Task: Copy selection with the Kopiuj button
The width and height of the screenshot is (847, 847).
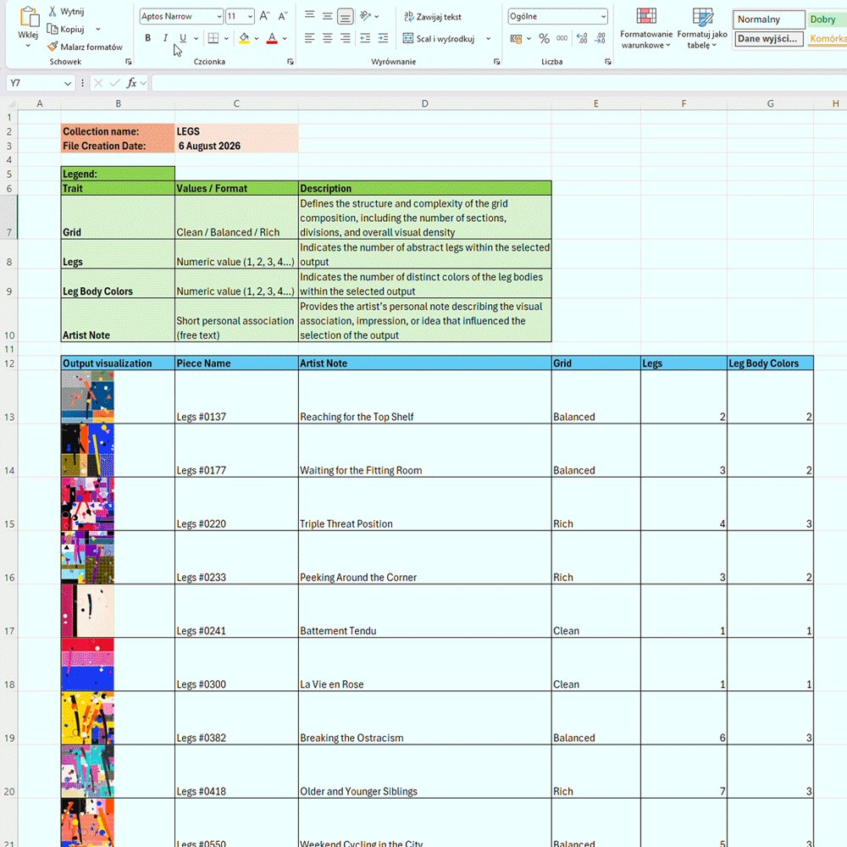Action: pyautogui.click(x=66, y=29)
